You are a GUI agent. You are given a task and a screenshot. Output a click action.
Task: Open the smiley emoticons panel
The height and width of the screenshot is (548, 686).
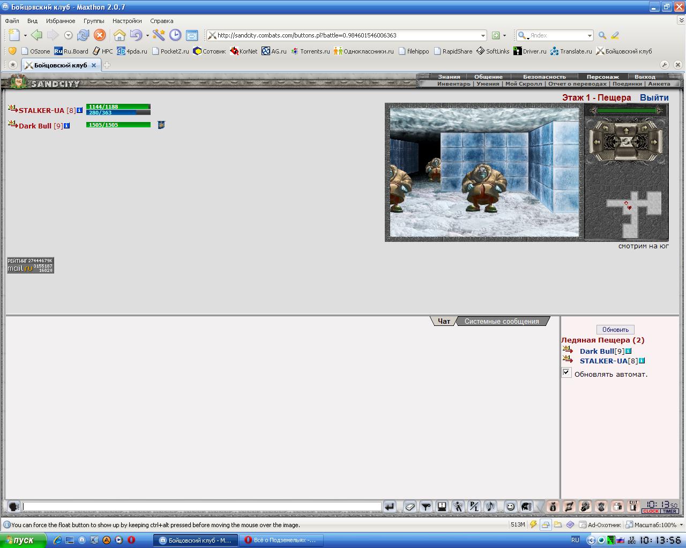point(511,506)
